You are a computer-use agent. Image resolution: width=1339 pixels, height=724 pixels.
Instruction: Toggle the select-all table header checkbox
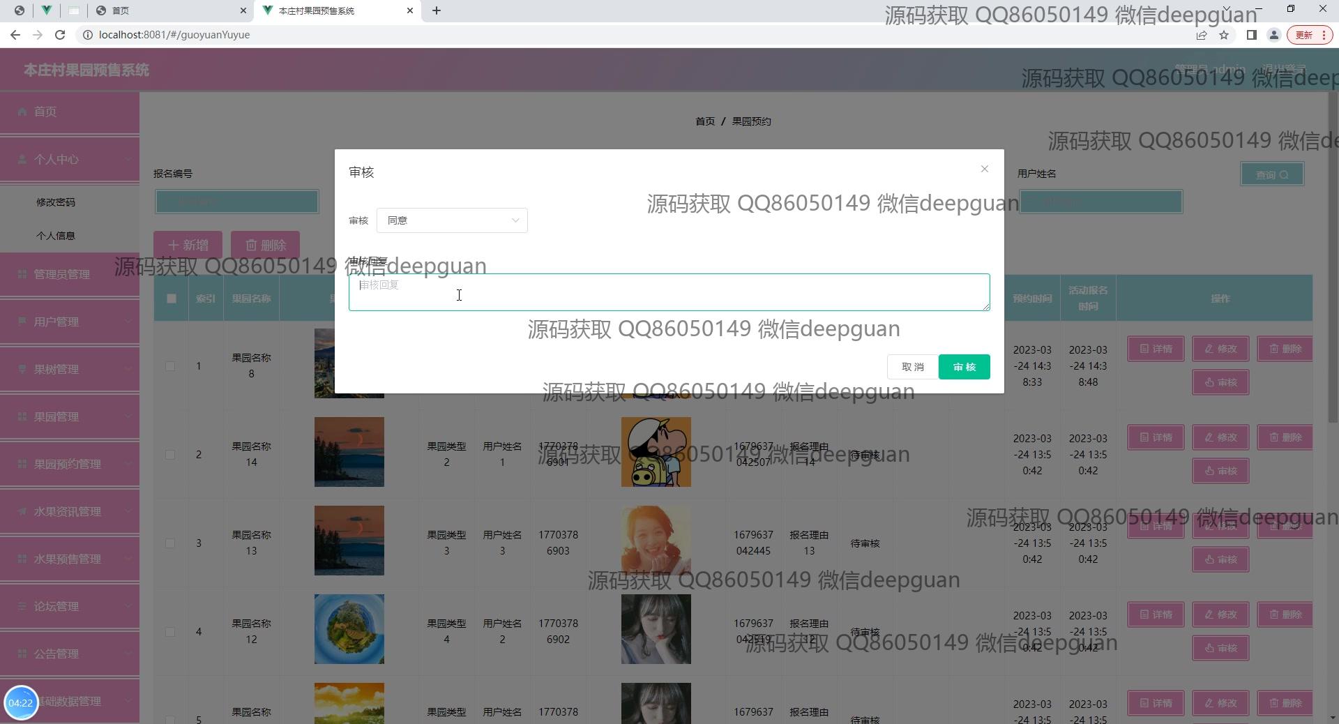tap(172, 299)
